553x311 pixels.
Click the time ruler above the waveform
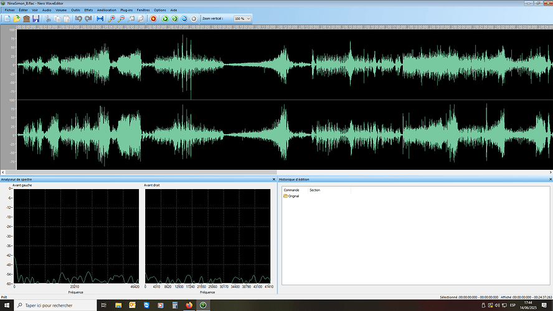tap(284, 27)
